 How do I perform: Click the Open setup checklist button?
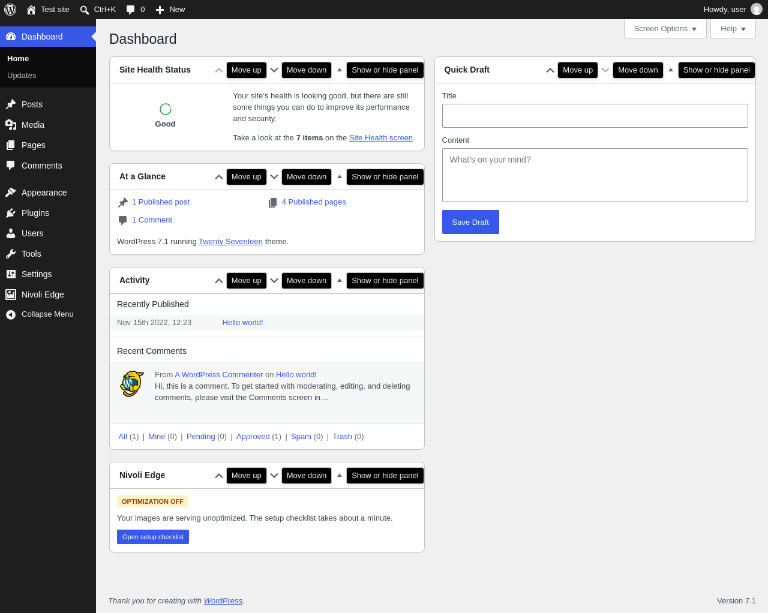tap(153, 537)
